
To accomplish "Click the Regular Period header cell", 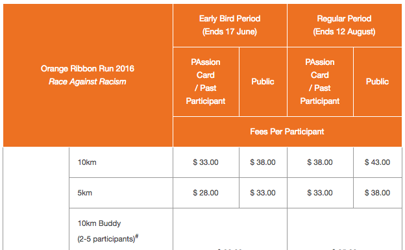I will [345, 25].
